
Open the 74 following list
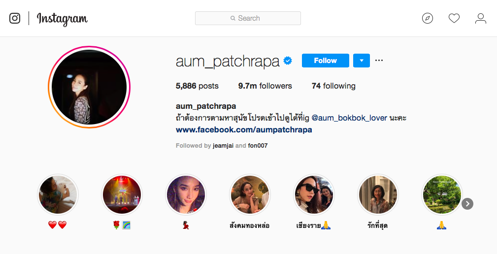[333, 86]
